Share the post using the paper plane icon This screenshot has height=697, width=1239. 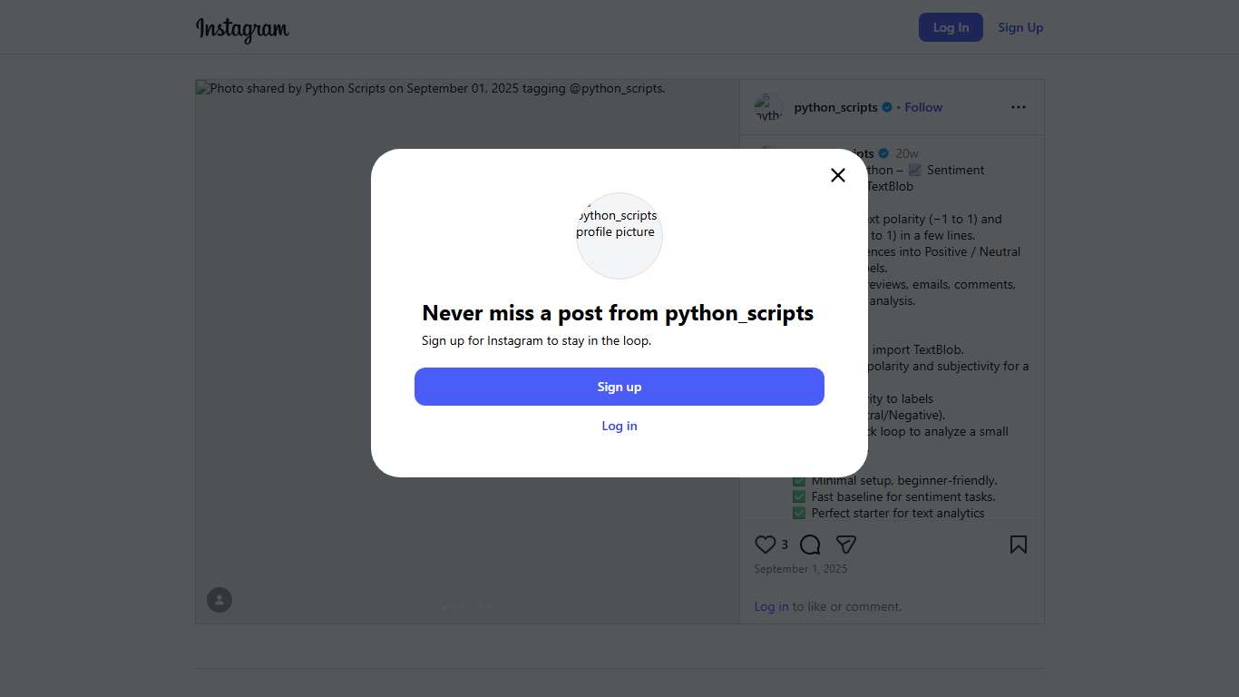click(846, 545)
